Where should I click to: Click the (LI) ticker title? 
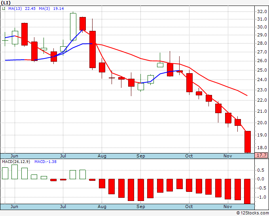pyautogui.click(x=6, y=3)
